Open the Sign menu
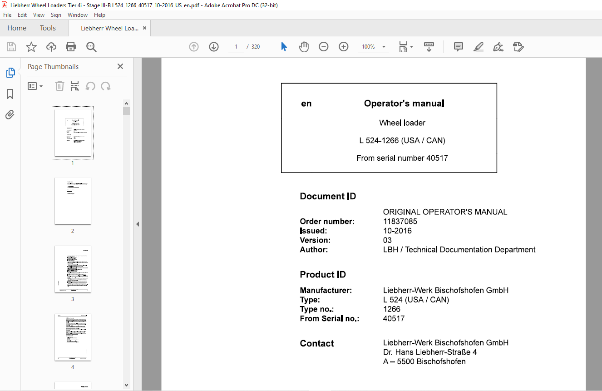Viewport: 602px width, 391px height. [x=56, y=15]
